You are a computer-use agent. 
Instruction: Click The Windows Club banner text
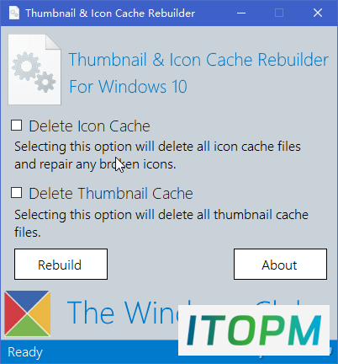pyautogui.click(x=123, y=313)
